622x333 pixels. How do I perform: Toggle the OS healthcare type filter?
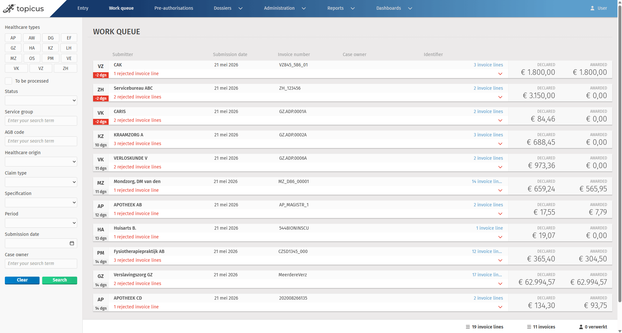[32, 58]
